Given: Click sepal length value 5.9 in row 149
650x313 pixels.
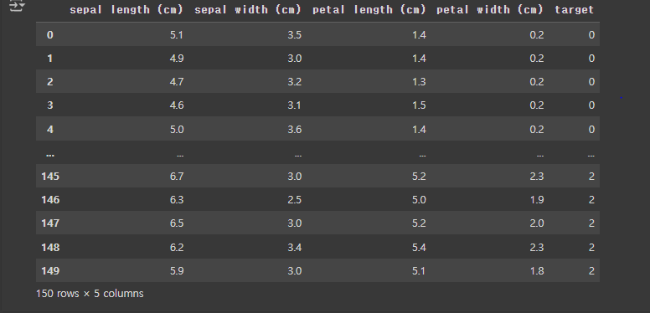Looking at the screenshot, I should point(177,271).
